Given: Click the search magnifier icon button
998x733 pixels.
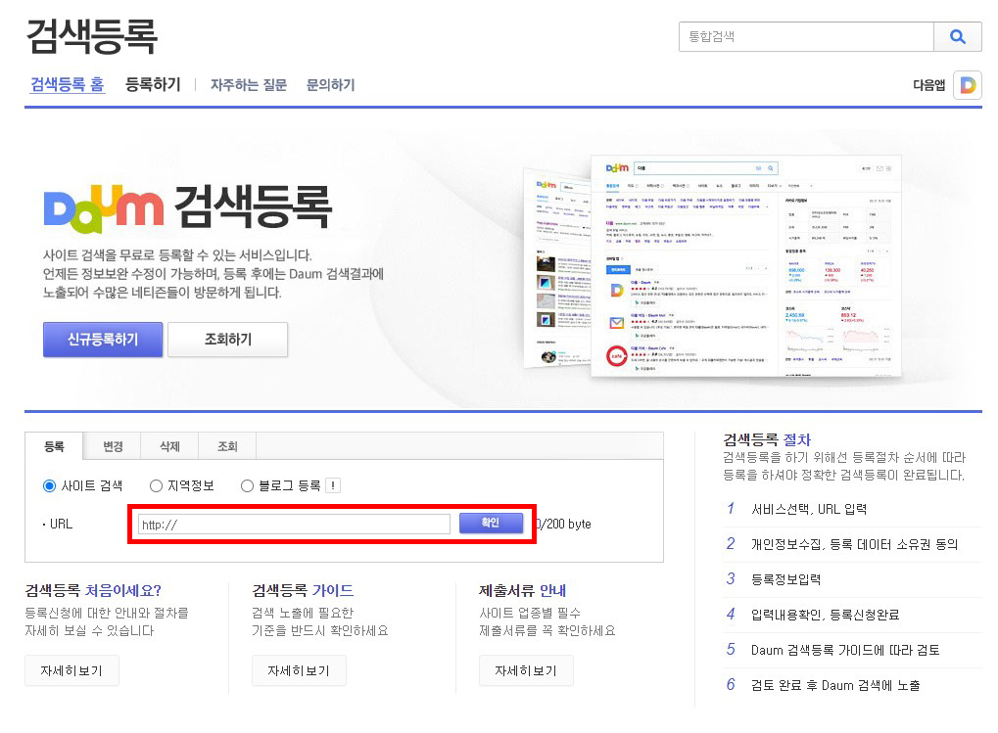Looking at the screenshot, I should click(x=957, y=37).
